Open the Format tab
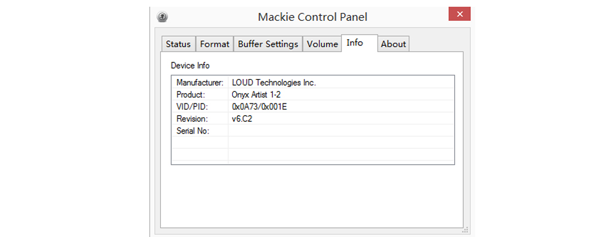Viewport: 614px width, 237px height. point(214,44)
